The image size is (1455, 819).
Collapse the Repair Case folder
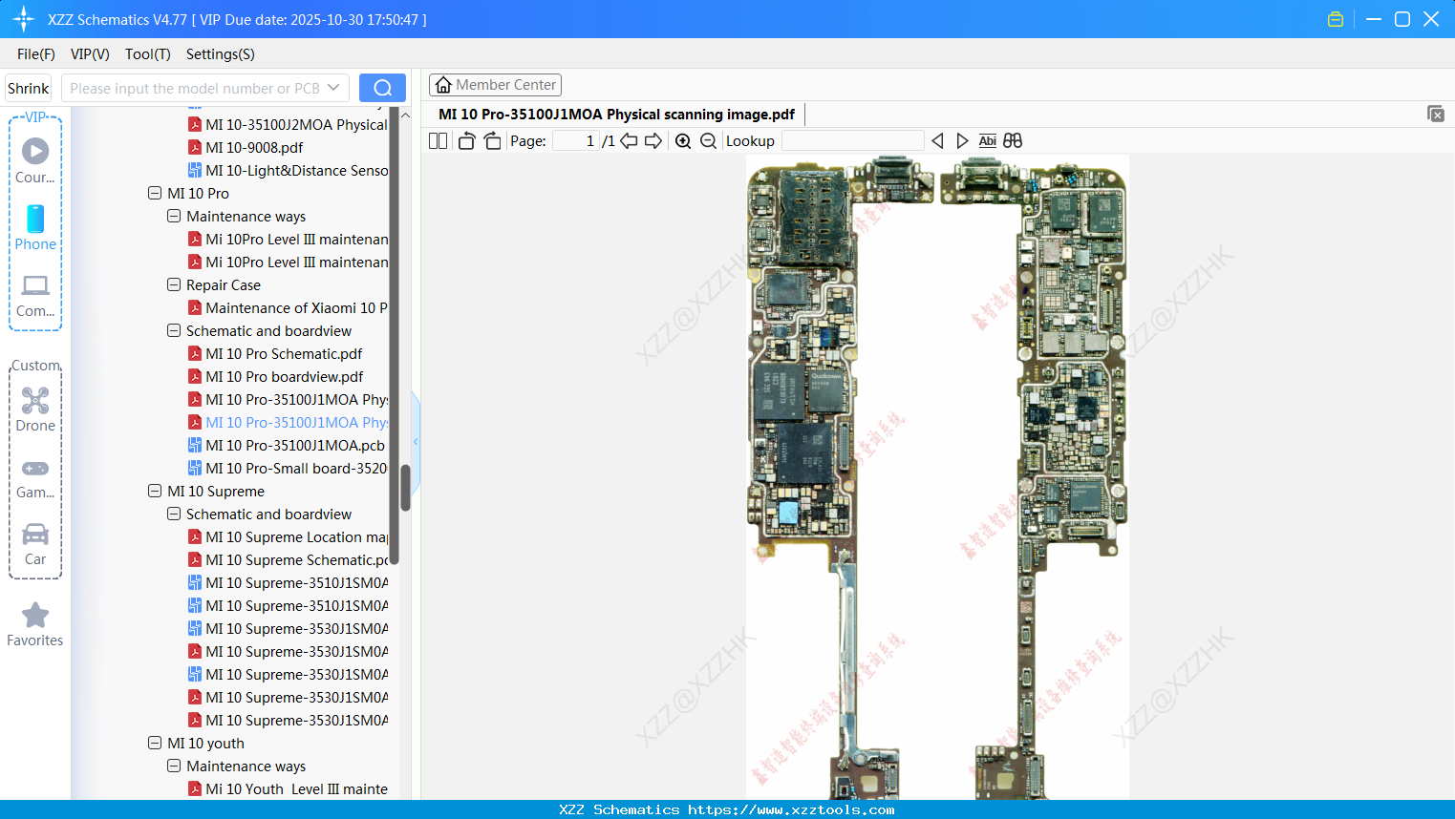click(x=174, y=284)
